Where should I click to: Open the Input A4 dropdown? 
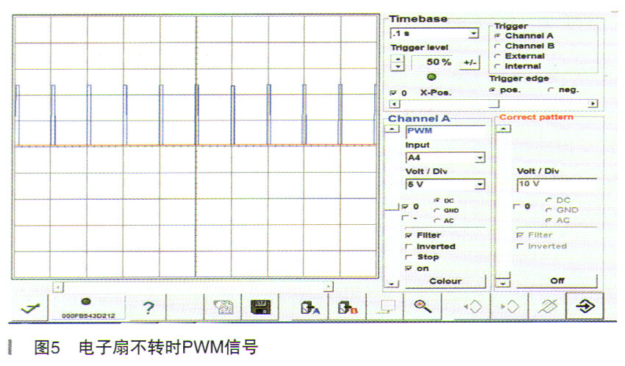click(480, 158)
